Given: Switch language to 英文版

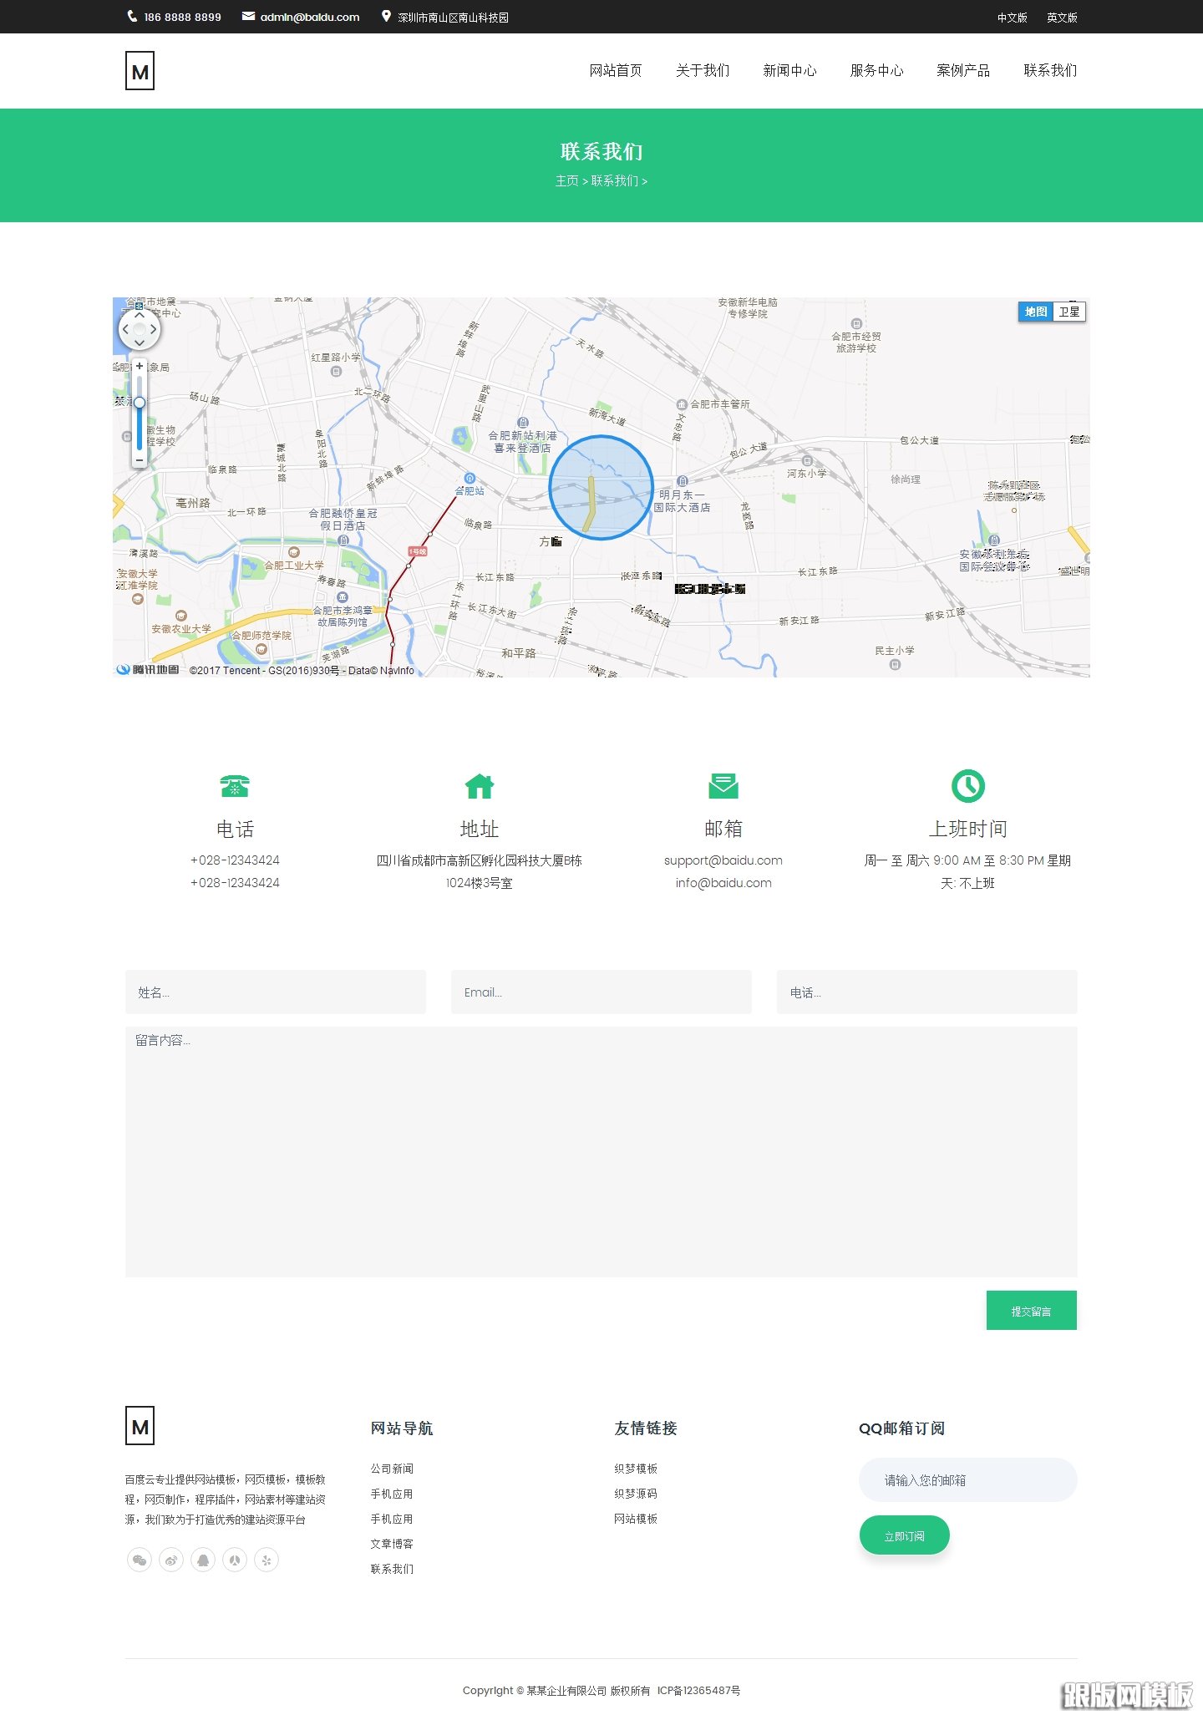Looking at the screenshot, I should [x=1062, y=18].
